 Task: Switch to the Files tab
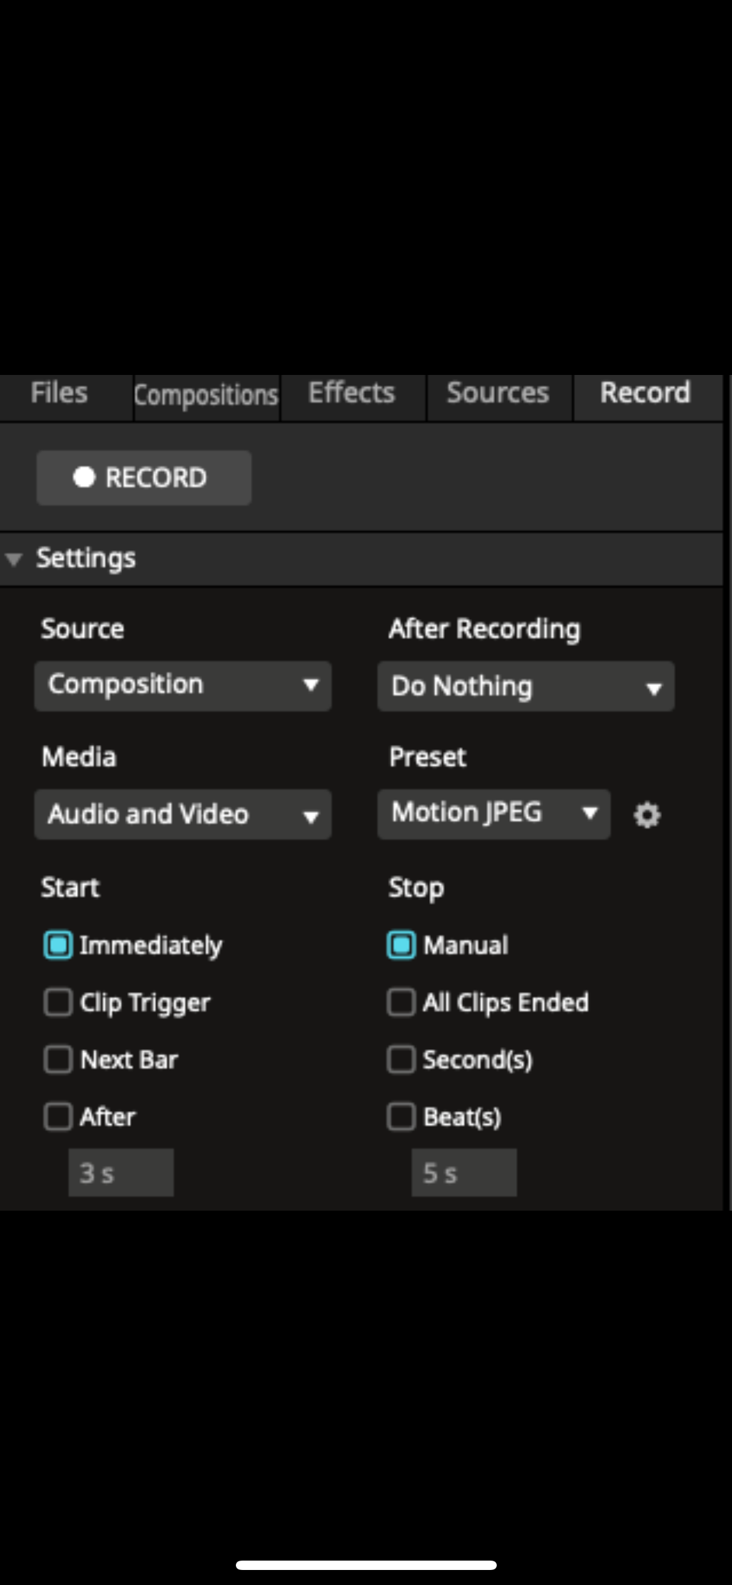click(x=59, y=394)
